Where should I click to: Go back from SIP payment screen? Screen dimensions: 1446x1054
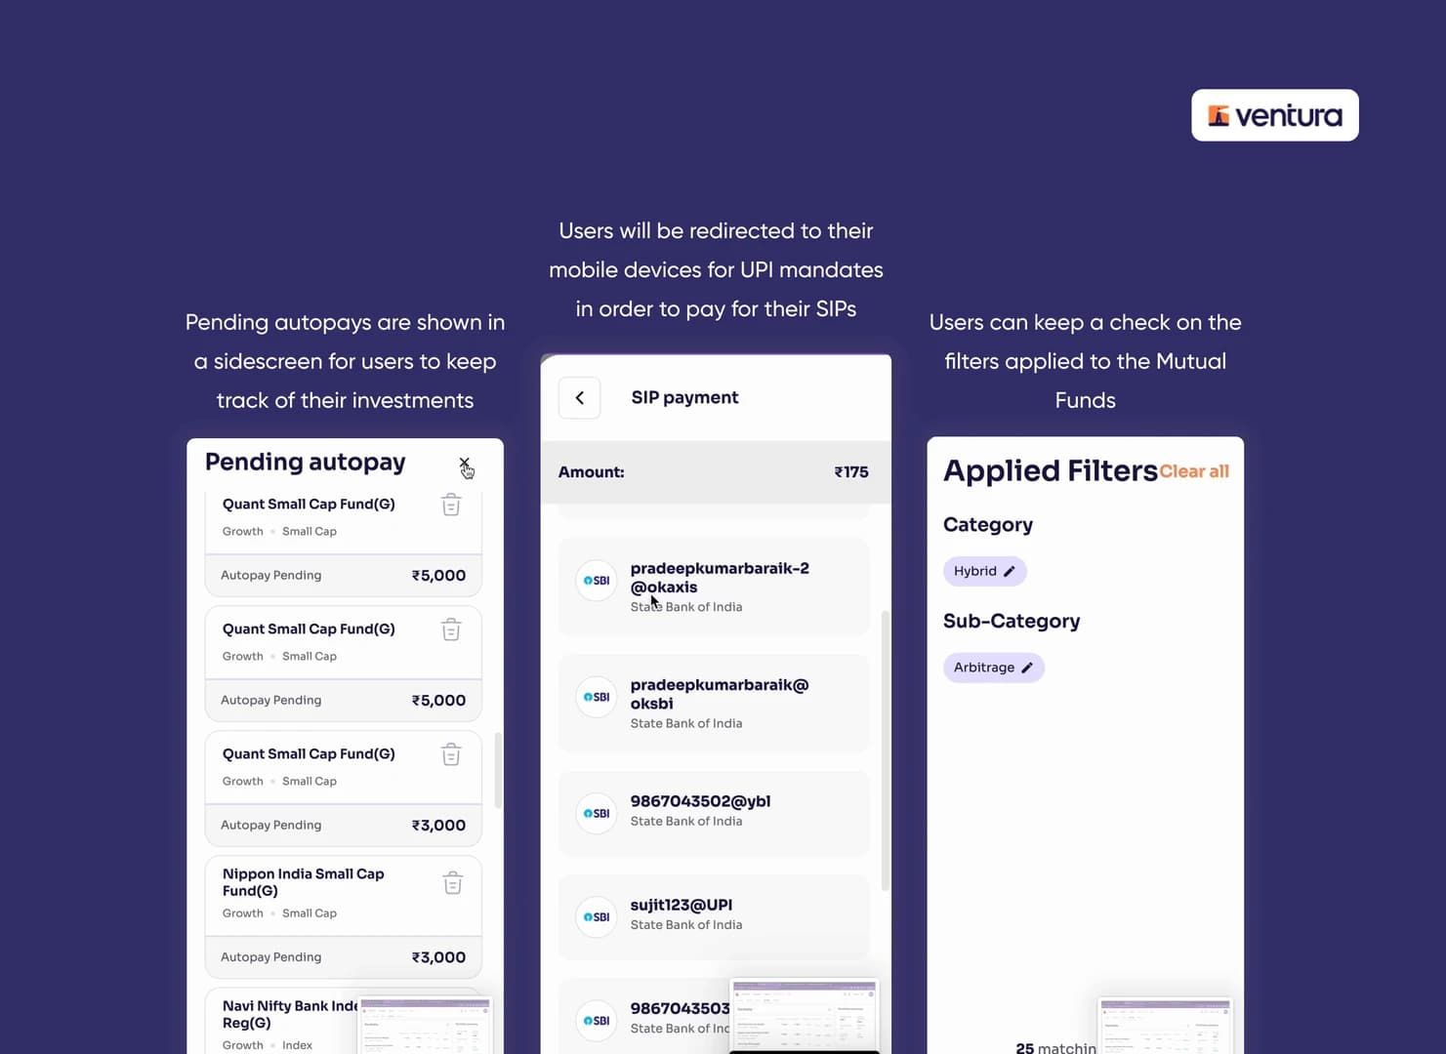[579, 398]
